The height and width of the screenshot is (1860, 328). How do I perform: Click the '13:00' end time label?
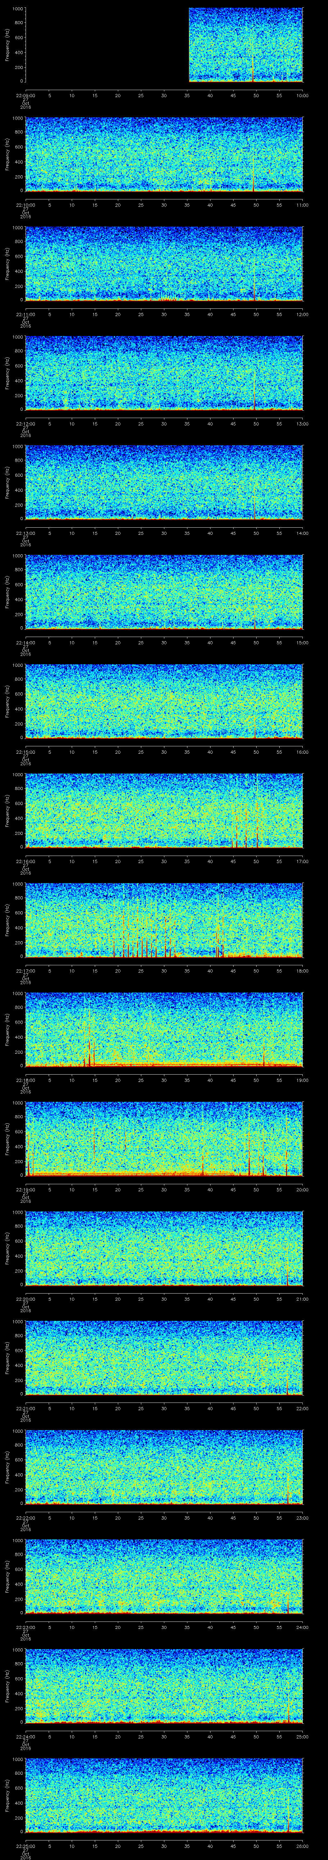point(303,424)
